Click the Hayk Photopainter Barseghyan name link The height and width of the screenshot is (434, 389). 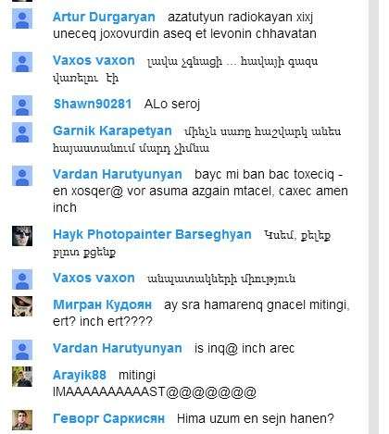coord(152,234)
